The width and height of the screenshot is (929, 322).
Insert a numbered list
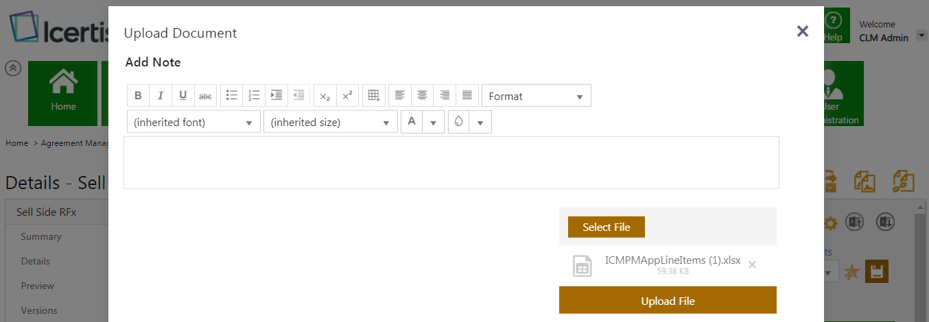click(x=254, y=96)
